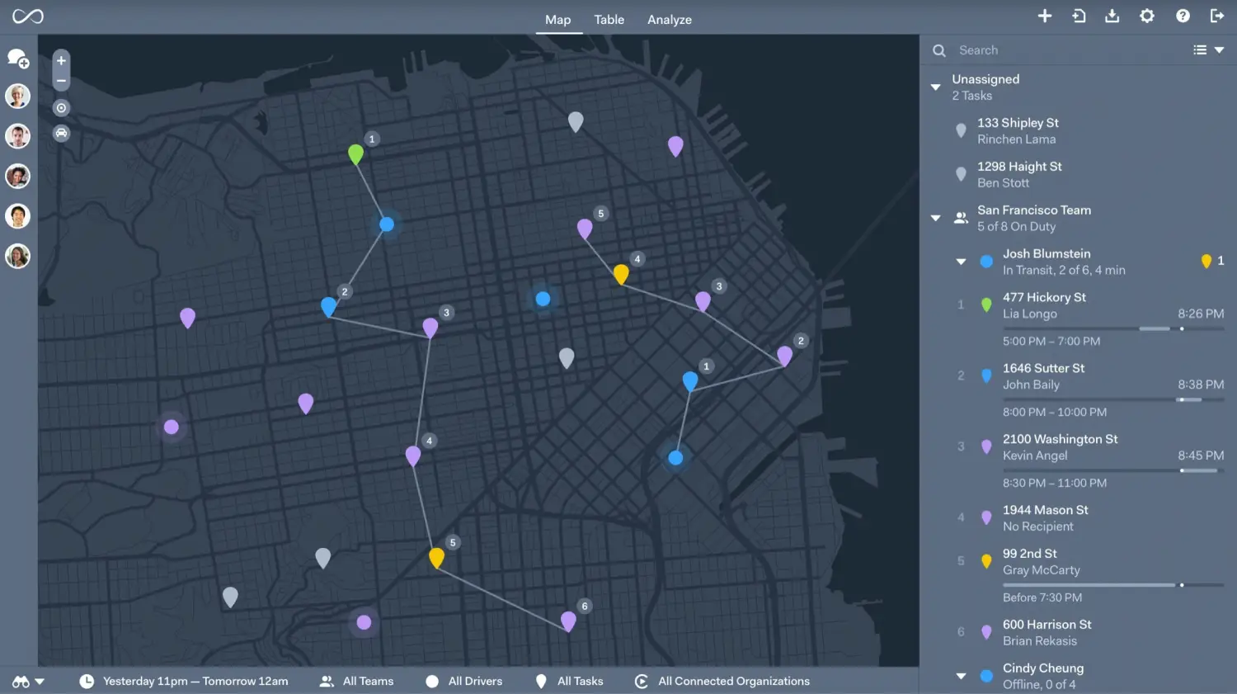Click the import icon in top bar
The image size is (1237, 694).
pyautogui.click(x=1079, y=16)
